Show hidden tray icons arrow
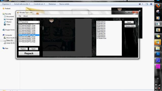The width and height of the screenshot is (162, 91). (x=156, y=82)
